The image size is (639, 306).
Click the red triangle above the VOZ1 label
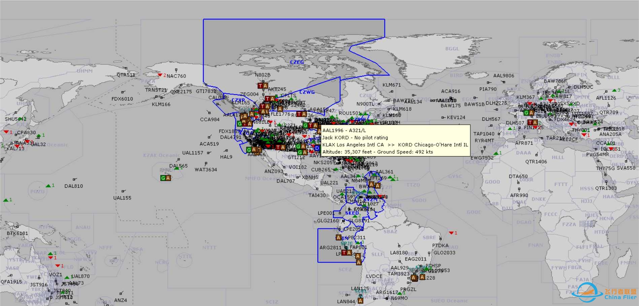tap(58, 266)
